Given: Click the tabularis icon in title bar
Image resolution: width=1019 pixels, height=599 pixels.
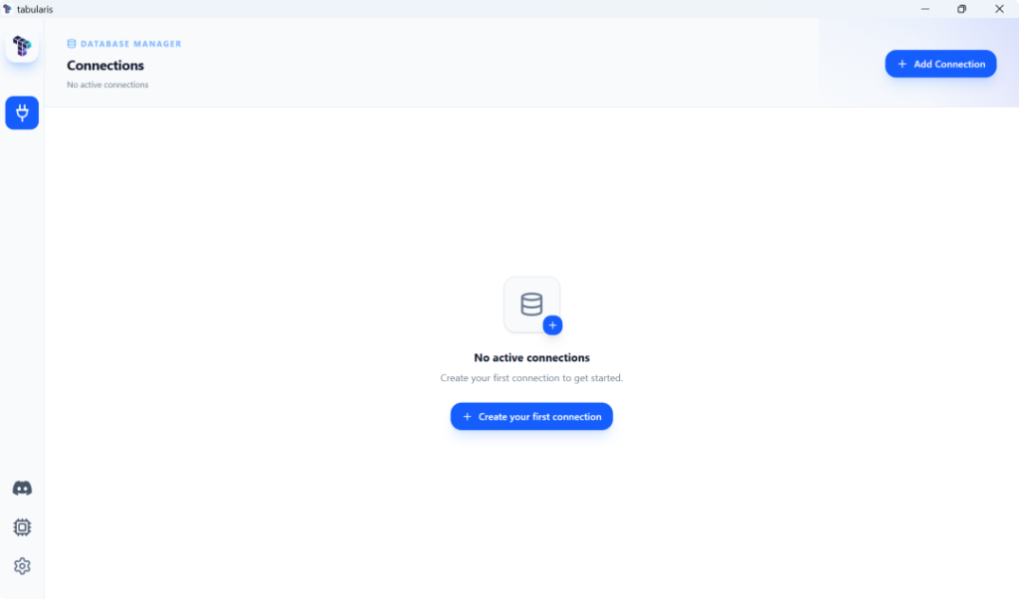Looking at the screenshot, I should pos(8,9).
